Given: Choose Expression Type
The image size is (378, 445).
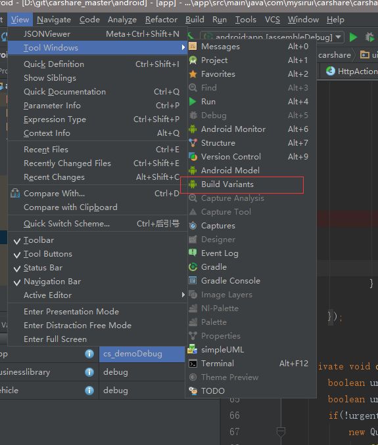Looking at the screenshot, I should click(97, 119).
